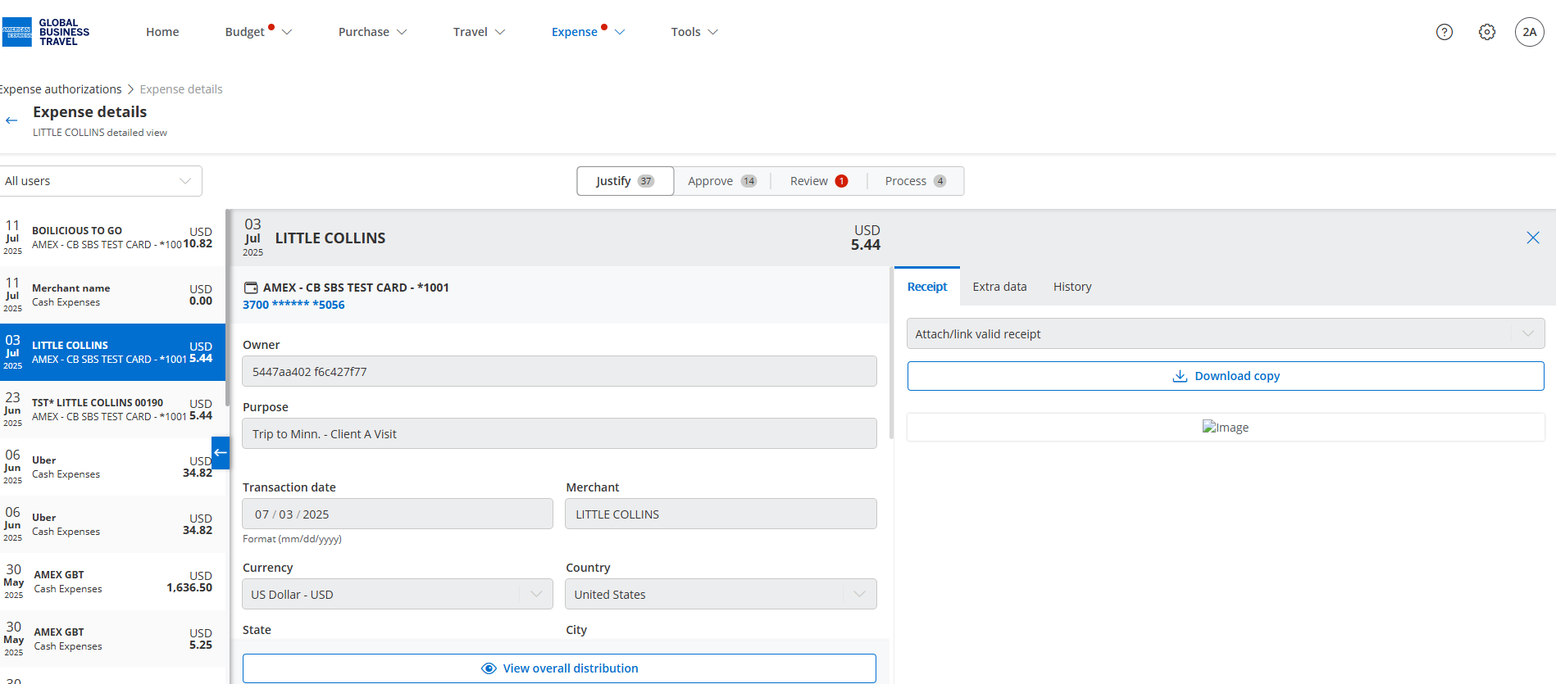The width and height of the screenshot is (1556, 684).
Task: Click the broken receipt image placeholder
Action: [x=1225, y=427]
